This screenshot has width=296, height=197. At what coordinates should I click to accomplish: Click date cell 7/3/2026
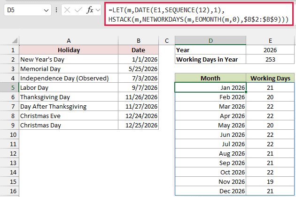coord(139,78)
